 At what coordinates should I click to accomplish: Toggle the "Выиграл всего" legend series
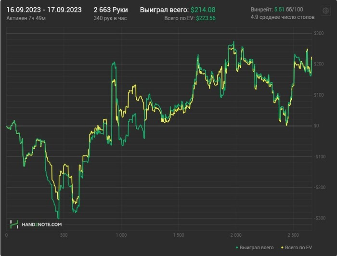256,248
